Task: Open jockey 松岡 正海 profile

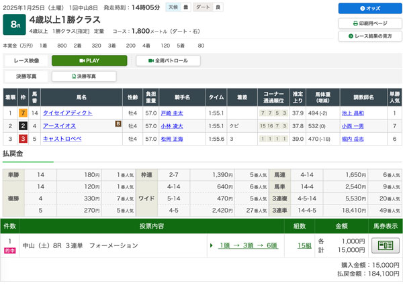Action: (x=172, y=139)
